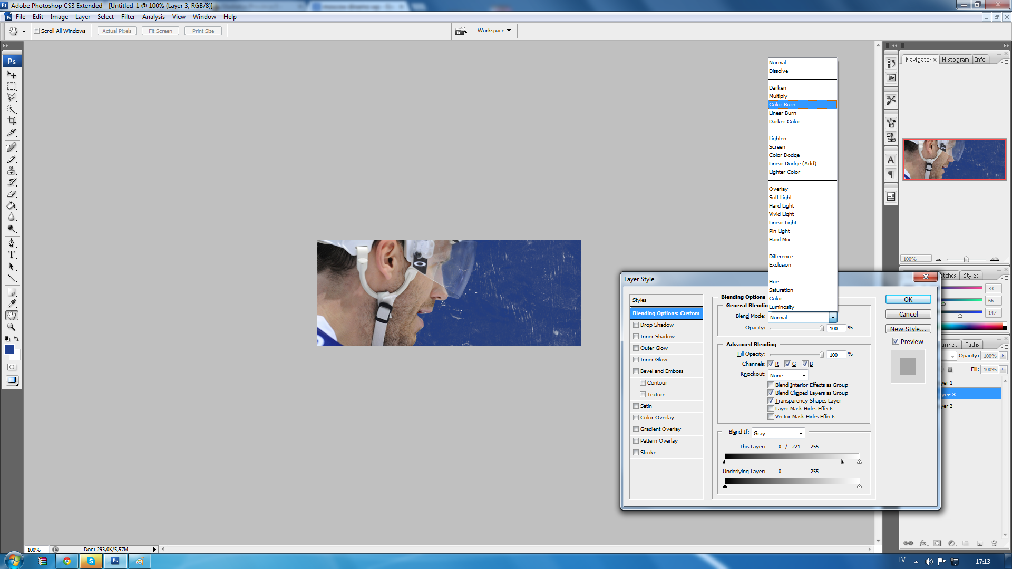Viewport: 1012px width, 569px height.
Task: Expand the Knockout dropdown menu
Action: click(803, 375)
